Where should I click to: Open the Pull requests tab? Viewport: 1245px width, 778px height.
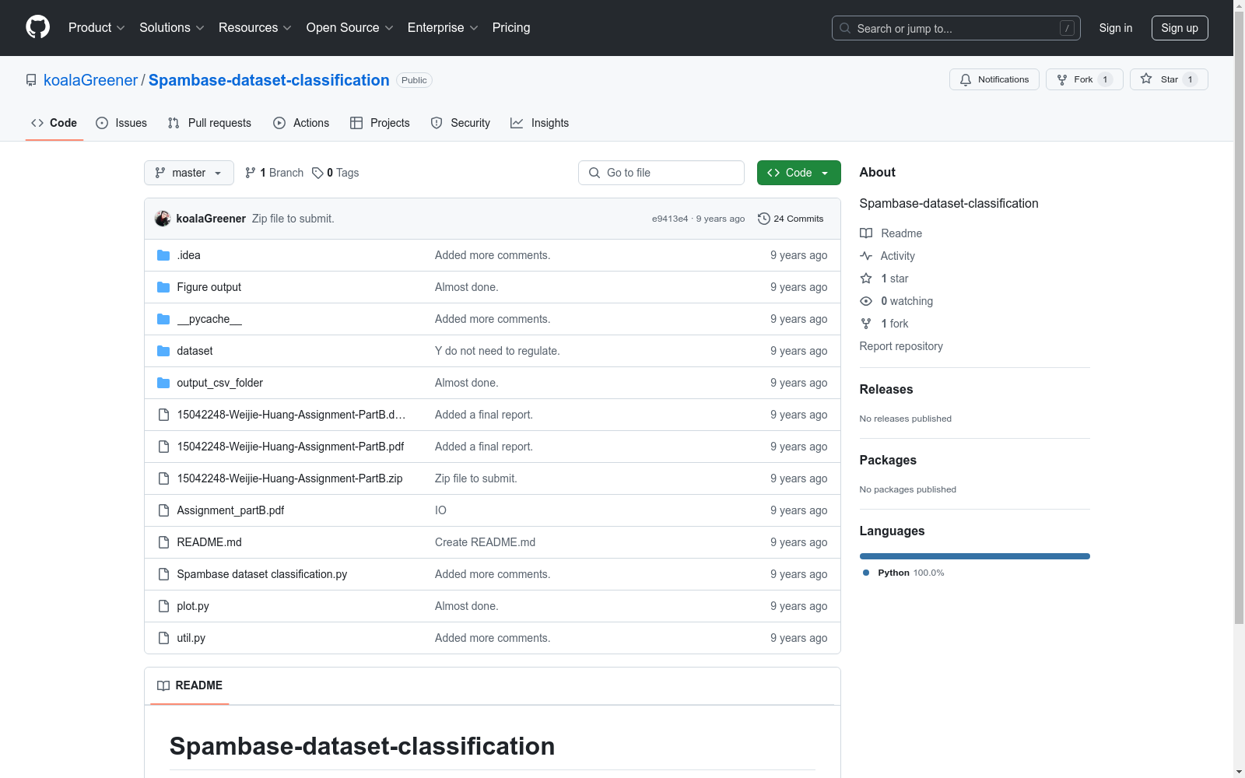(x=209, y=123)
